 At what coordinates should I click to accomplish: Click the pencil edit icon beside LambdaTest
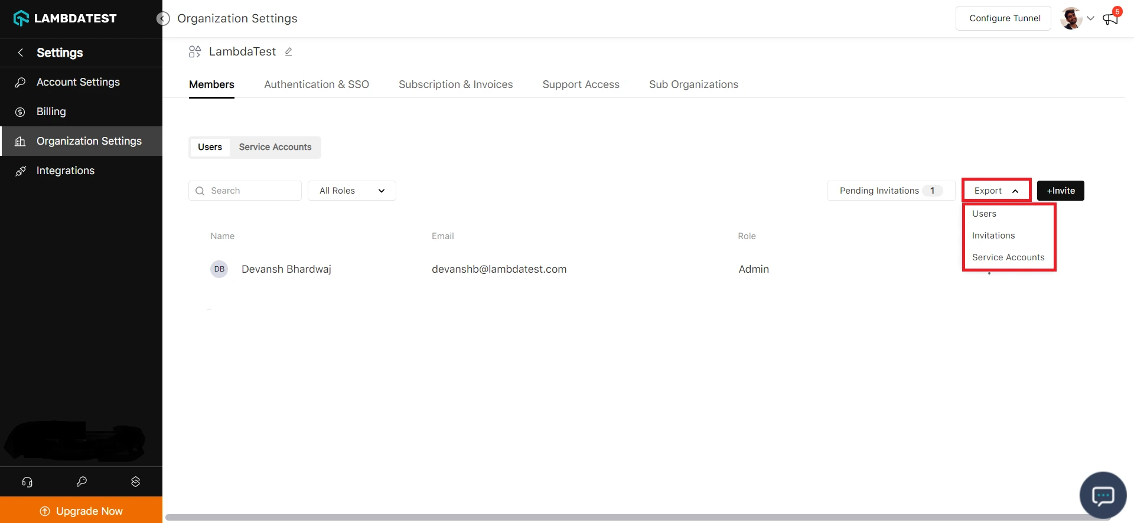288,52
